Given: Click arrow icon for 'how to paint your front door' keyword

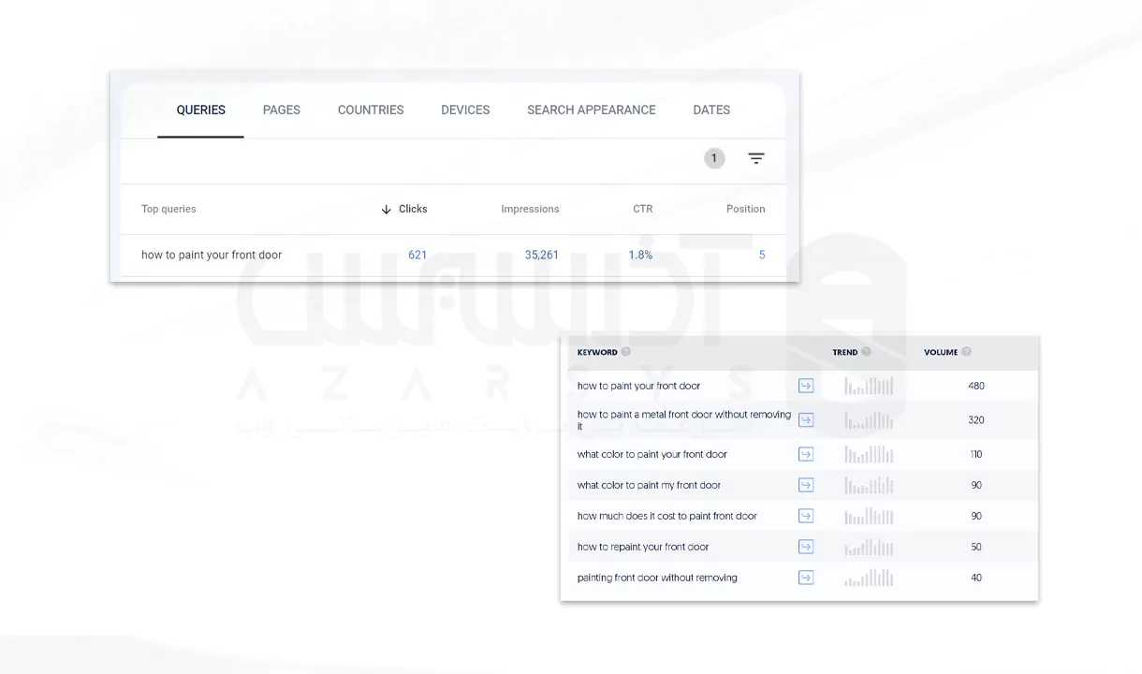Looking at the screenshot, I should point(806,386).
